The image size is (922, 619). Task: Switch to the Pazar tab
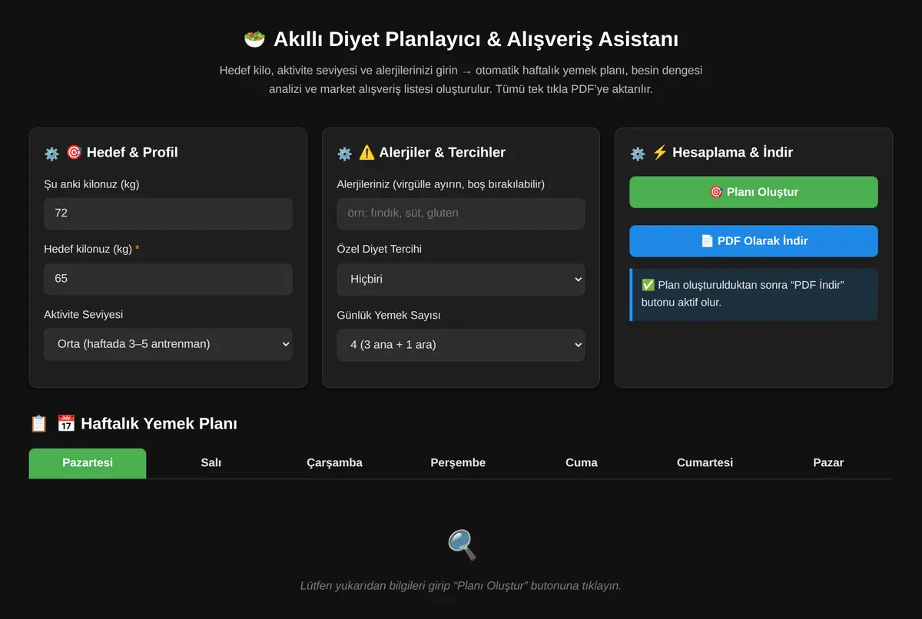click(828, 463)
